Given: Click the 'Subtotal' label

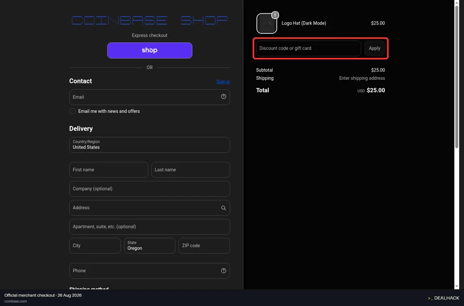Looking at the screenshot, I should [264, 70].
